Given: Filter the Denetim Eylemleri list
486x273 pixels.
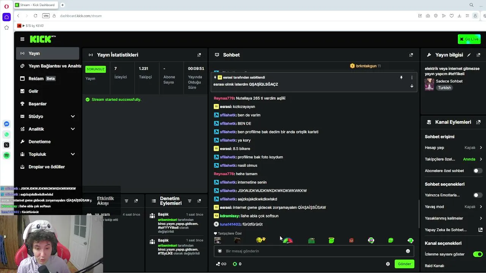Looking at the screenshot, I should [x=189, y=201].
